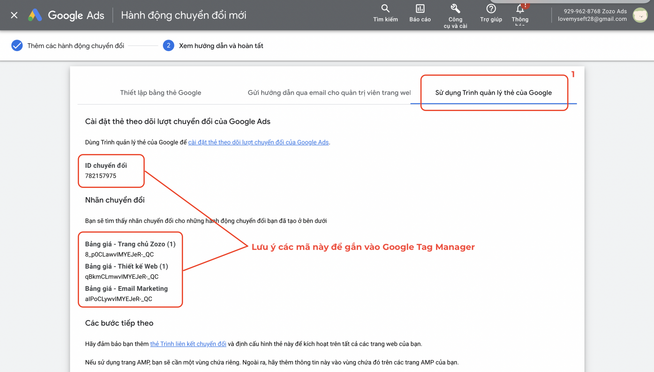Click heading Cài đặt thẻ theo dõi lượt chuyển đổi
The image size is (654, 372).
[177, 121]
